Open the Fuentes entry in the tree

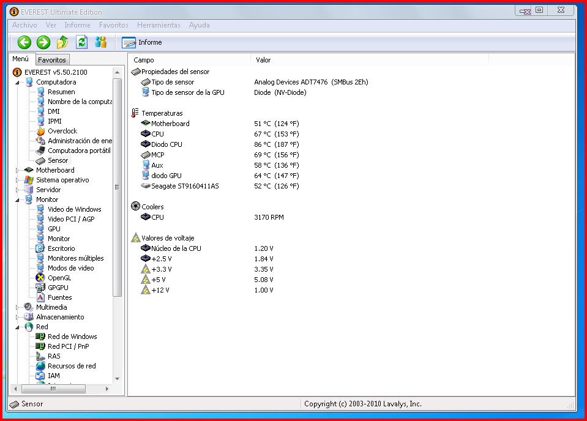point(59,297)
